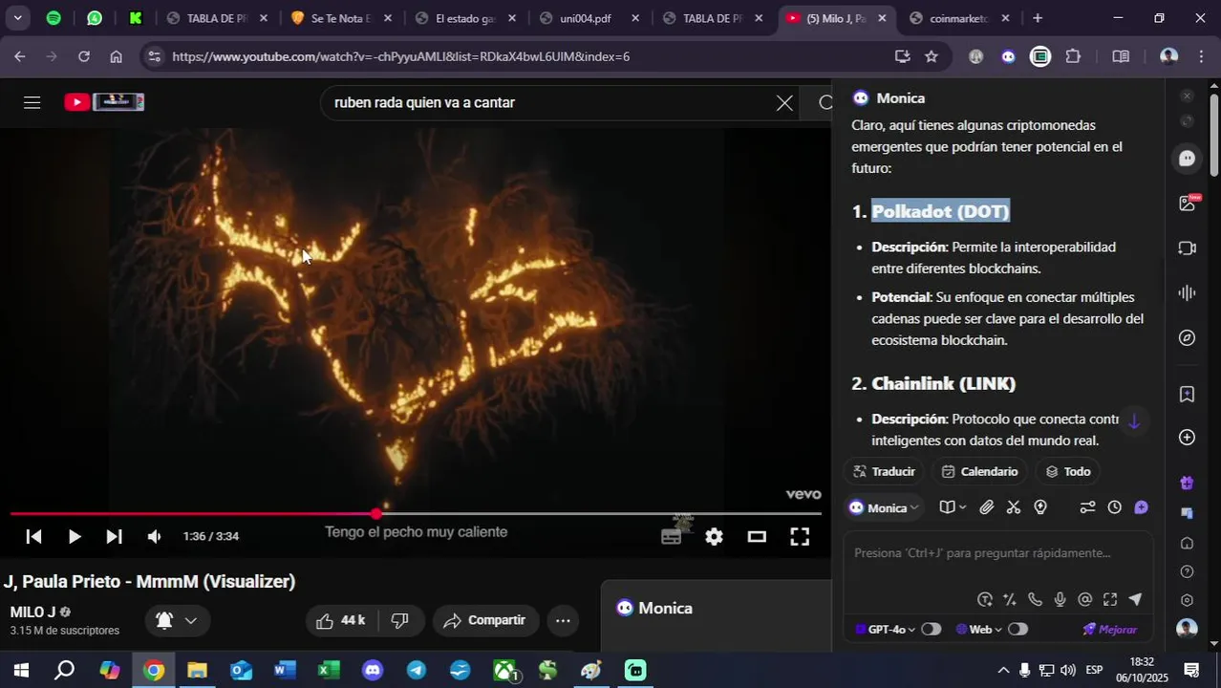The width and height of the screenshot is (1221, 688).
Task: Open the compass explore icon in sidebar
Action: point(1187,338)
